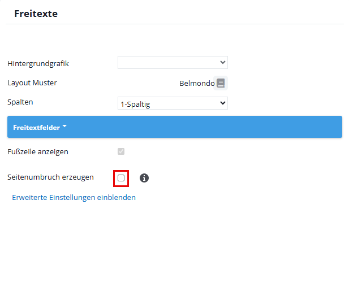Open the Hintergrundgrafik dropdown

pyautogui.click(x=173, y=62)
